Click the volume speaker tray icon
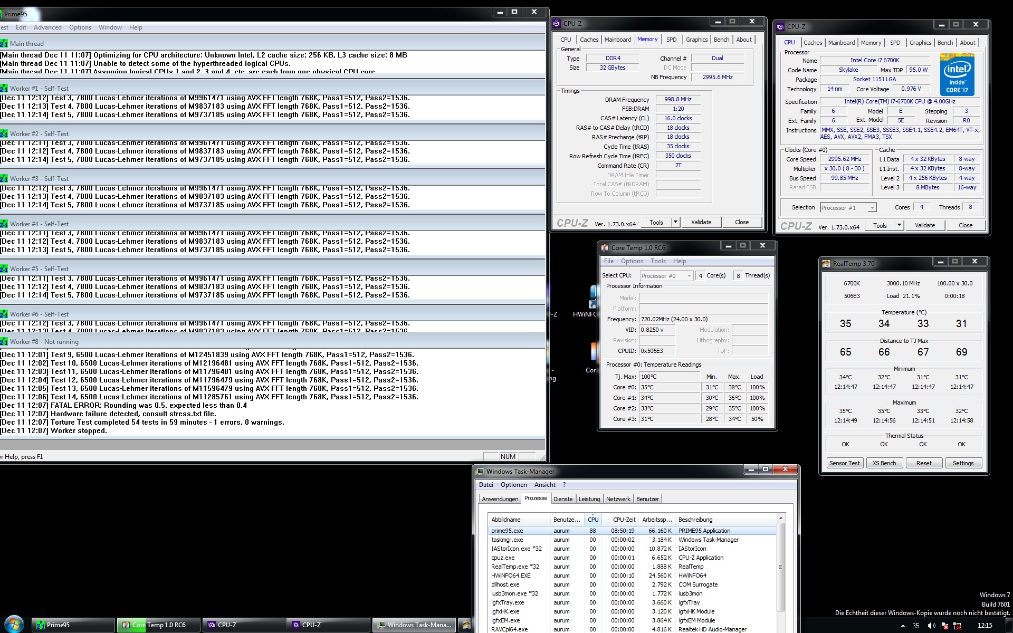The height and width of the screenshot is (633, 1013). (x=931, y=626)
